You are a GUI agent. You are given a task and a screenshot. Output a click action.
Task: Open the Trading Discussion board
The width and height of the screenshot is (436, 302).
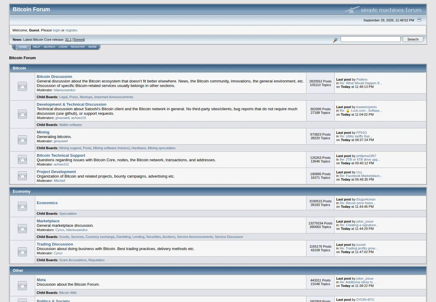pos(55,244)
